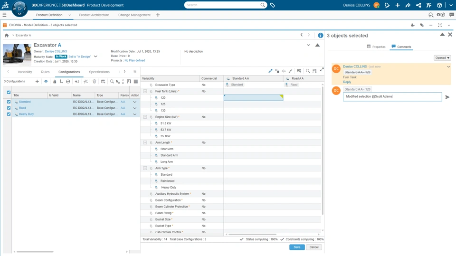456x256 pixels.
Task: Collapse the Engine Size (kW) group
Action: [x=145, y=117]
